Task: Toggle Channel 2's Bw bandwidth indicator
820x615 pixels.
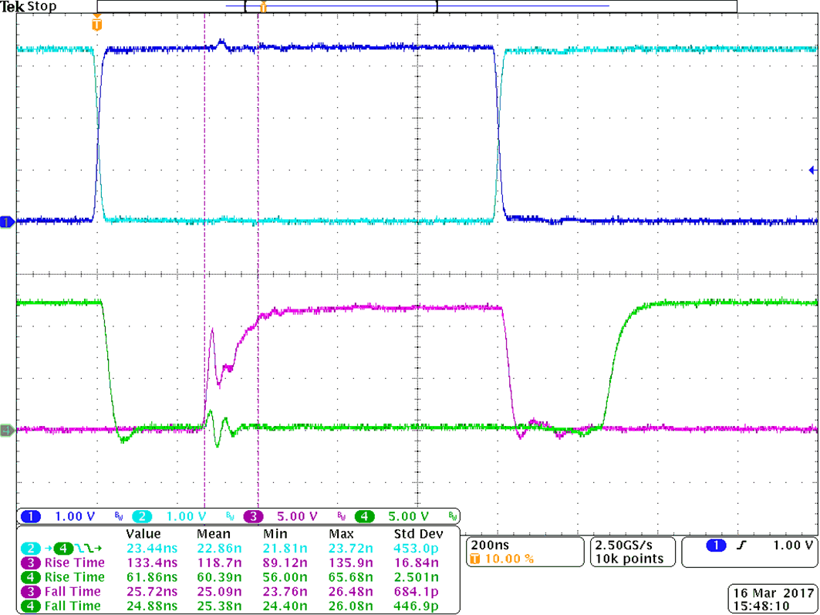Action: coord(230,515)
